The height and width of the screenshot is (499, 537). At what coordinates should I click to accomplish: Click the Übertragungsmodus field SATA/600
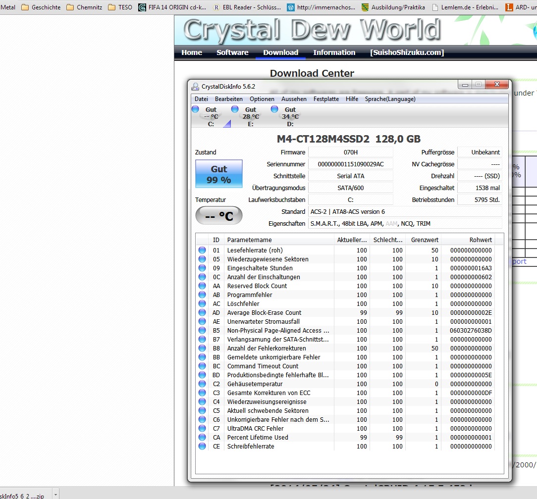tap(351, 188)
